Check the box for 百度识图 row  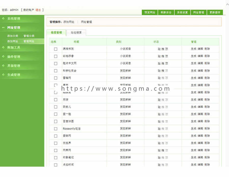point(56,121)
